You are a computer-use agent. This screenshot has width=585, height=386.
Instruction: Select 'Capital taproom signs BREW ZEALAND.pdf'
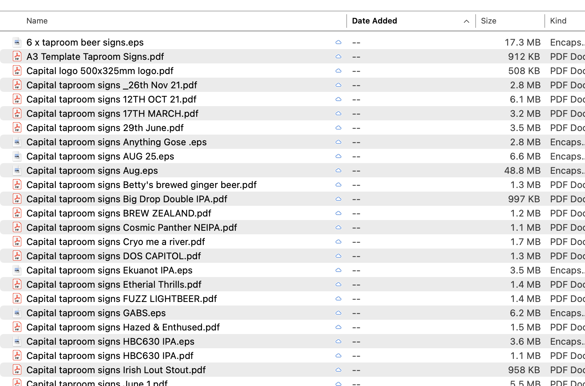click(119, 213)
